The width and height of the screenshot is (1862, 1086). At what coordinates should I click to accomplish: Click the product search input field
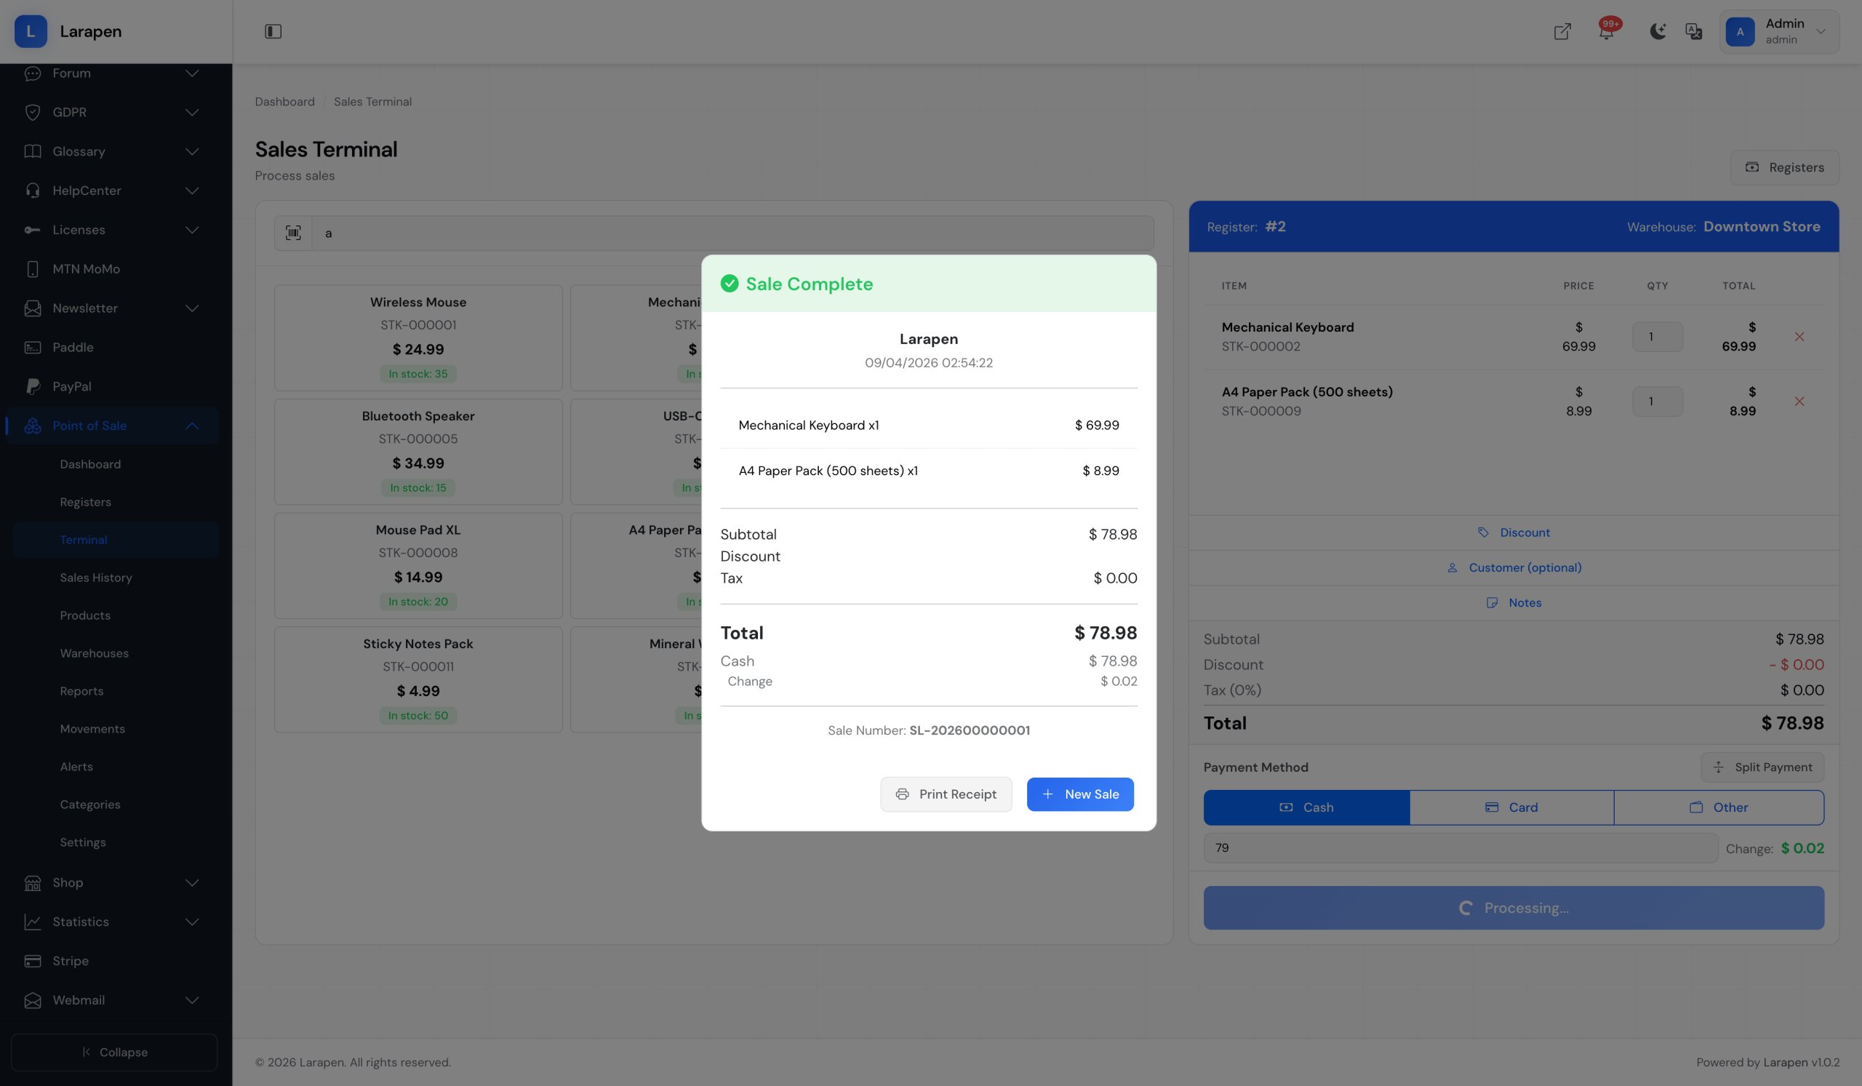[732, 233]
